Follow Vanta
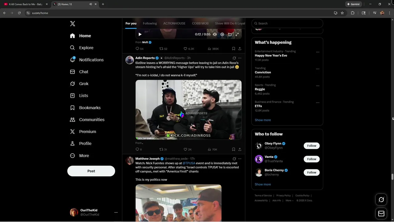 [x=312, y=159]
